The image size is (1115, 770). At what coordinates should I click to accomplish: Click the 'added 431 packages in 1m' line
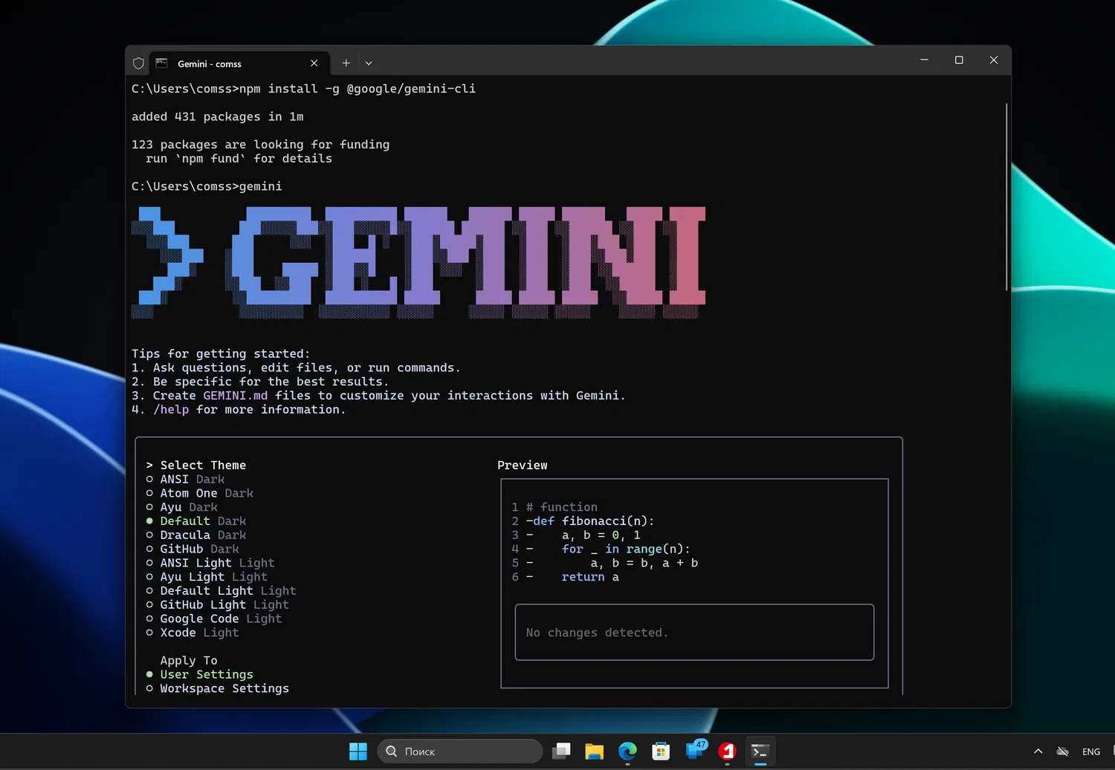tap(217, 117)
